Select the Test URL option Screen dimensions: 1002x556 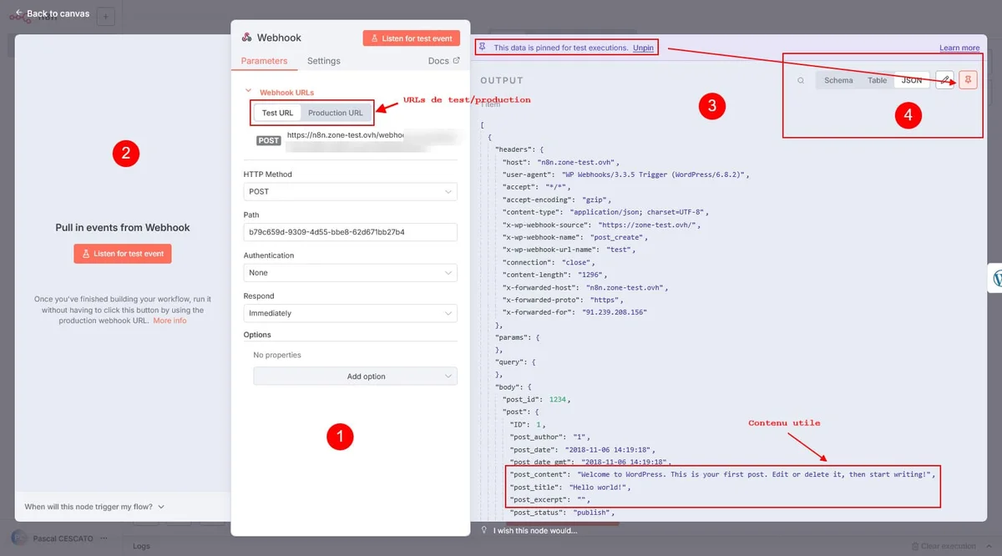click(x=277, y=113)
